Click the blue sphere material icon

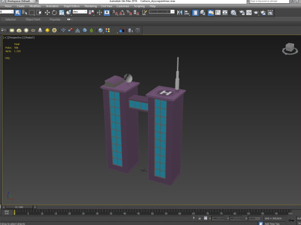pyautogui.click(x=100, y=31)
